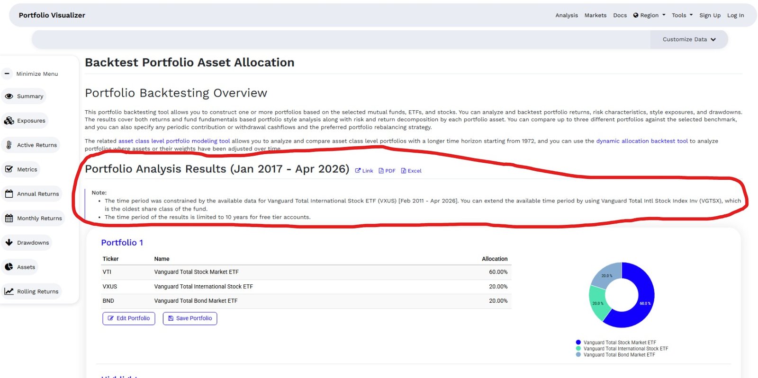Image resolution: width=758 pixels, height=378 pixels.
Task: Jump to the Monthly Returns section
Action: tap(33, 218)
